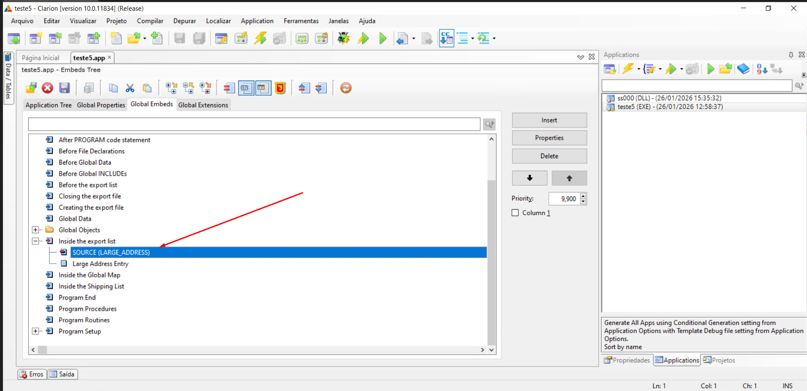Image resolution: width=807 pixels, height=391 pixels.
Task: Expand the Program Setup tree node
Action: [36, 331]
